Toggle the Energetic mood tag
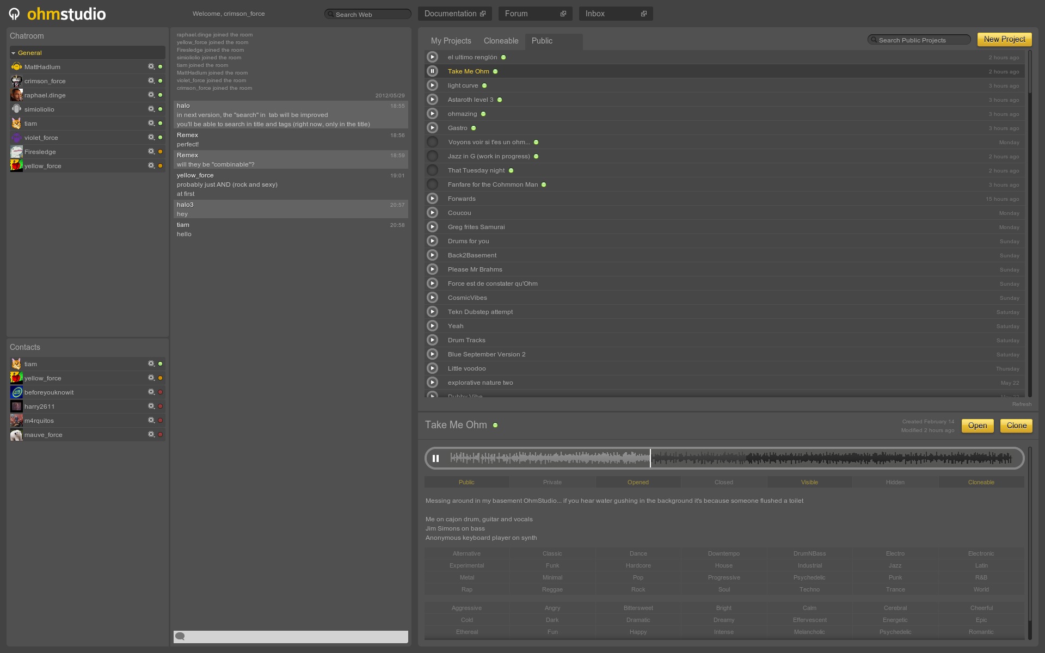This screenshot has width=1045, height=653. (895, 620)
